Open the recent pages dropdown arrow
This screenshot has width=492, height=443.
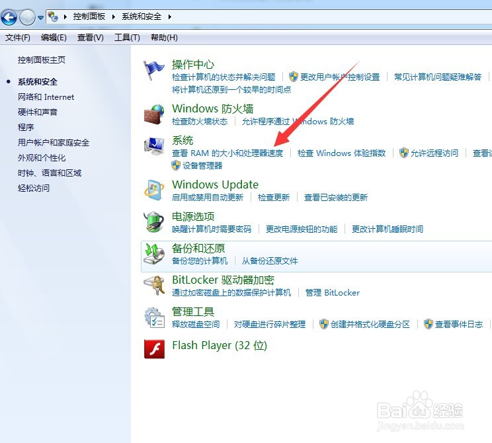pyautogui.click(x=40, y=18)
